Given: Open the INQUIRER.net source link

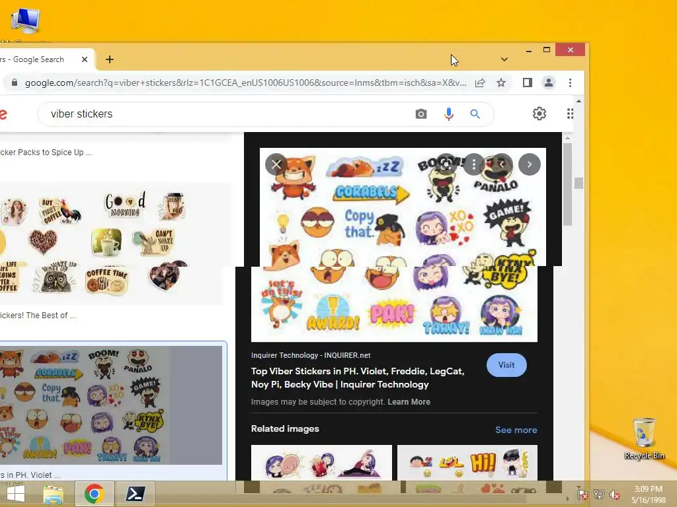Looking at the screenshot, I should coord(311,355).
